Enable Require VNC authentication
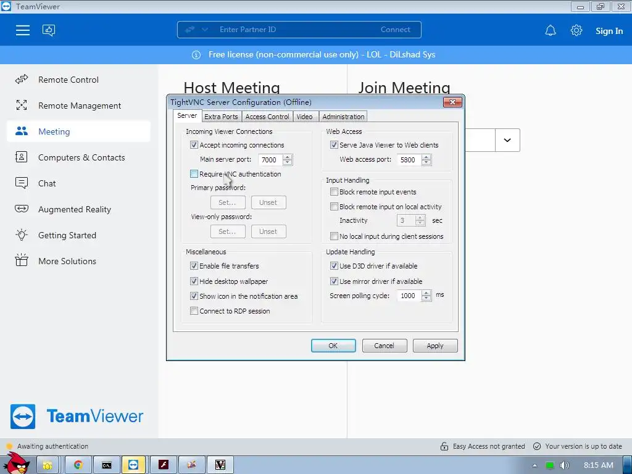Image resolution: width=632 pixels, height=474 pixels. [x=194, y=173]
